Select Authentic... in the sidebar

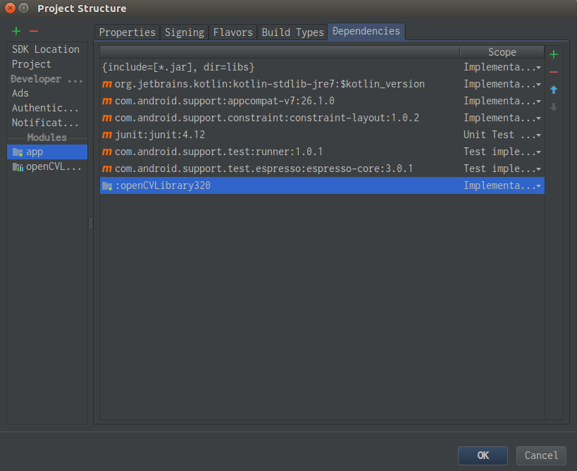[x=45, y=108]
